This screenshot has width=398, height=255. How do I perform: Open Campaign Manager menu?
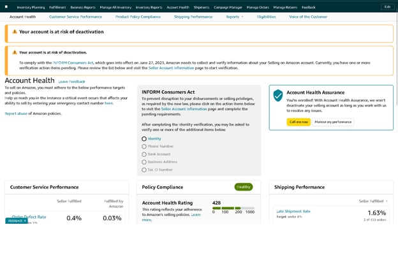[x=228, y=8]
